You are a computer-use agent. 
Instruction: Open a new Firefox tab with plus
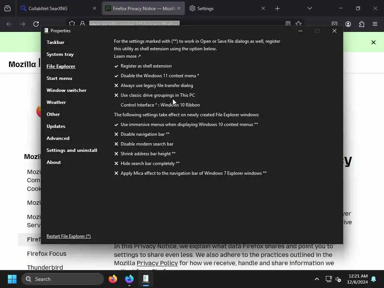click(277, 9)
